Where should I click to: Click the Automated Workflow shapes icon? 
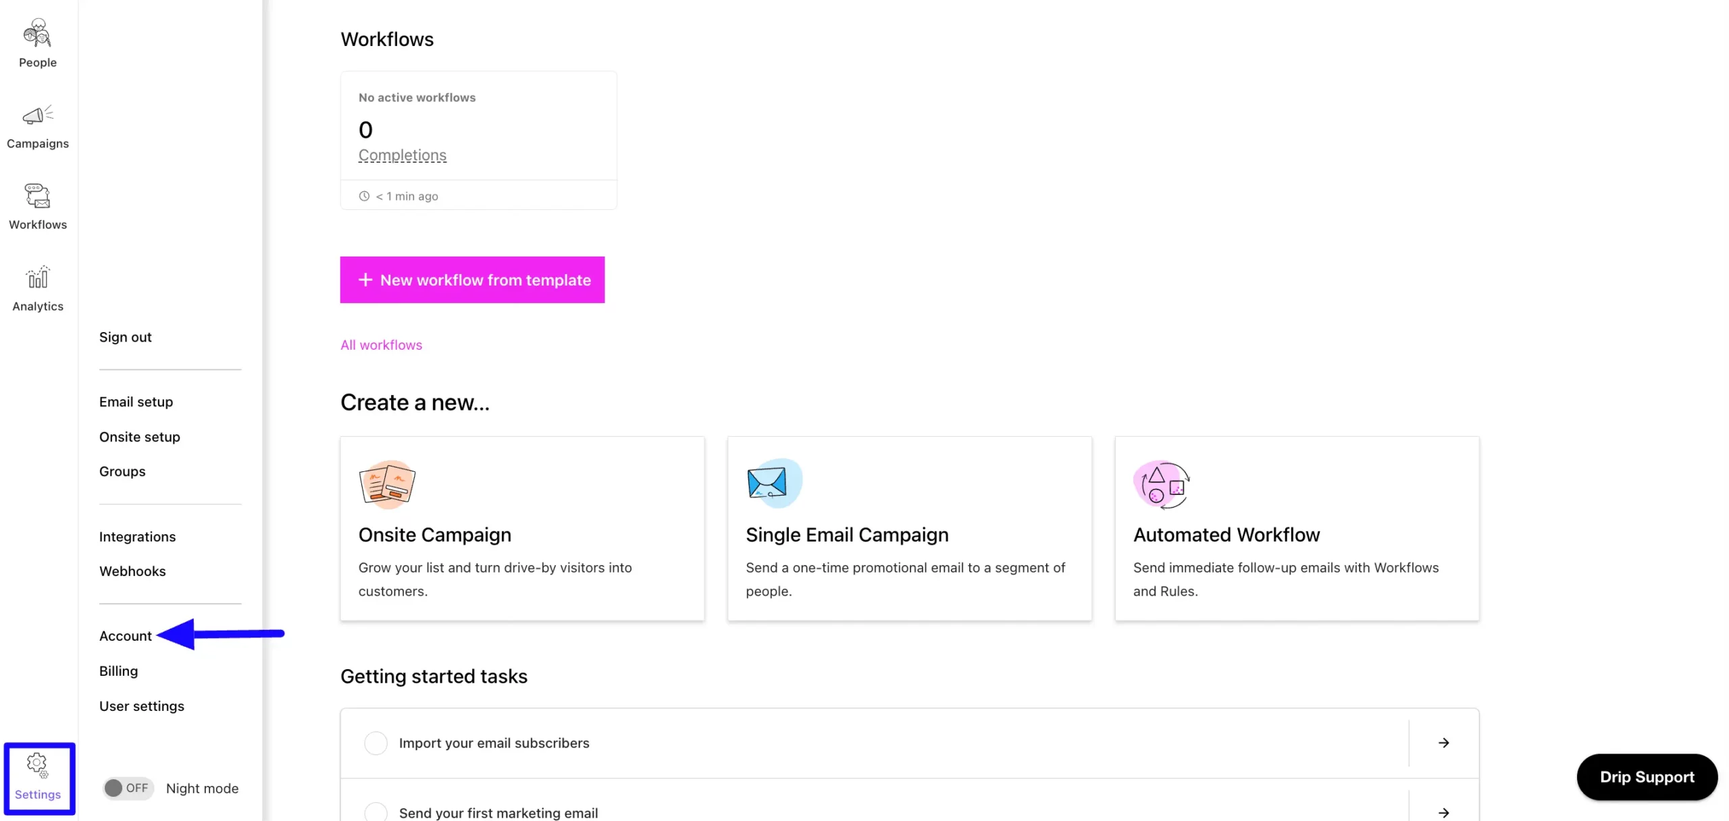(x=1161, y=484)
